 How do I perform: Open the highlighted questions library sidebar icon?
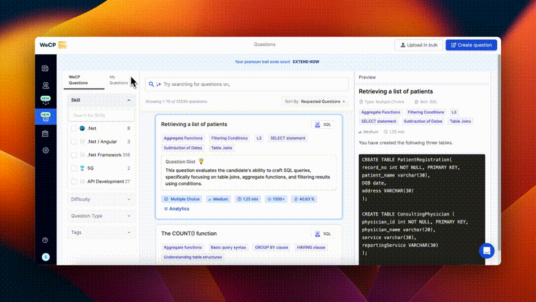[x=46, y=117]
